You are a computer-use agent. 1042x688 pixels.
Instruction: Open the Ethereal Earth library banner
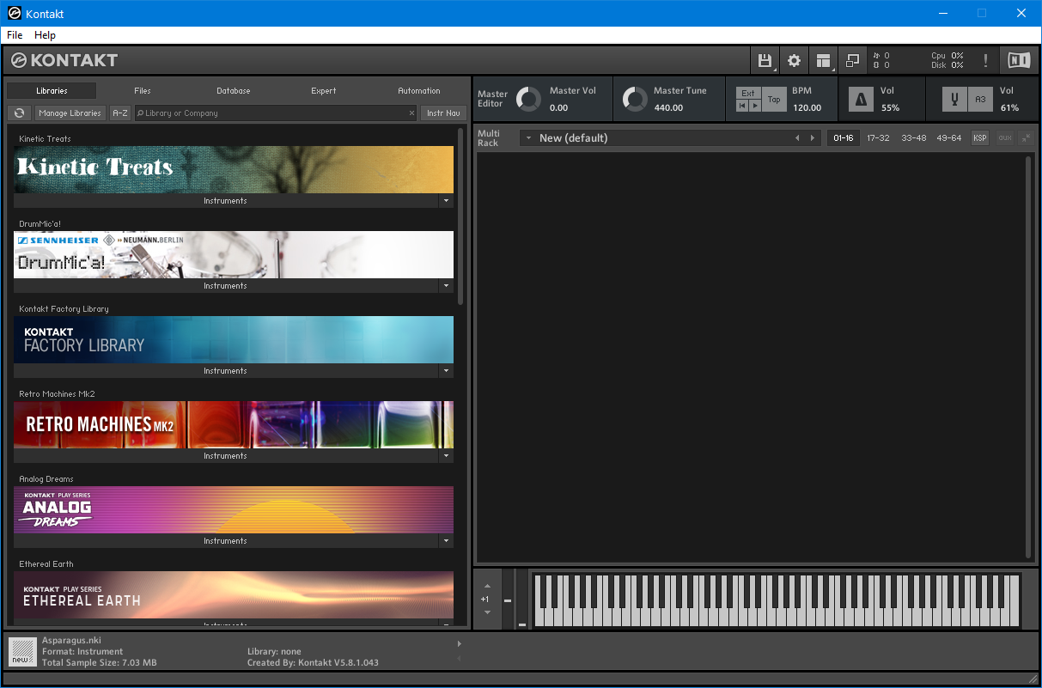click(x=234, y=594)
